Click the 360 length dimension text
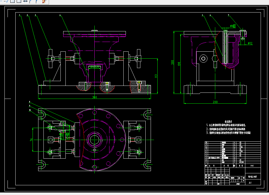 pos(94,97)
